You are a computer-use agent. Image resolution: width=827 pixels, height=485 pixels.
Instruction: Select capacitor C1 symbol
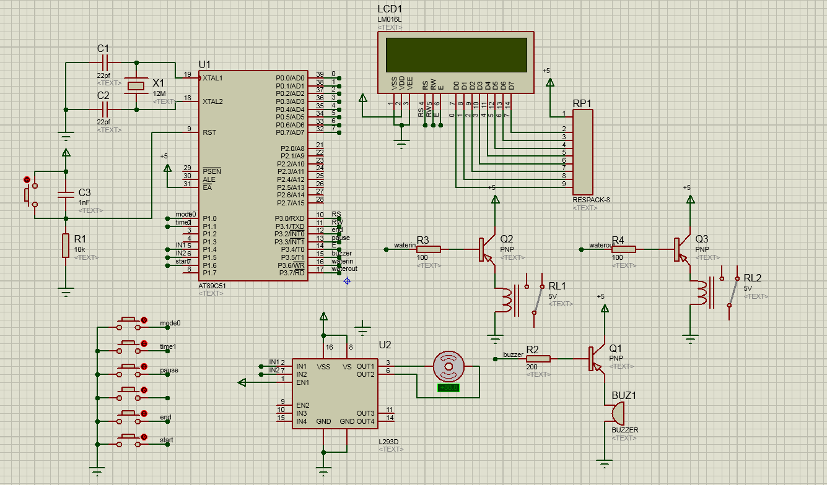tap(104, 62)
